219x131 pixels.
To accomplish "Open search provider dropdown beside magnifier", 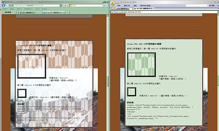I will coord(107,5).
